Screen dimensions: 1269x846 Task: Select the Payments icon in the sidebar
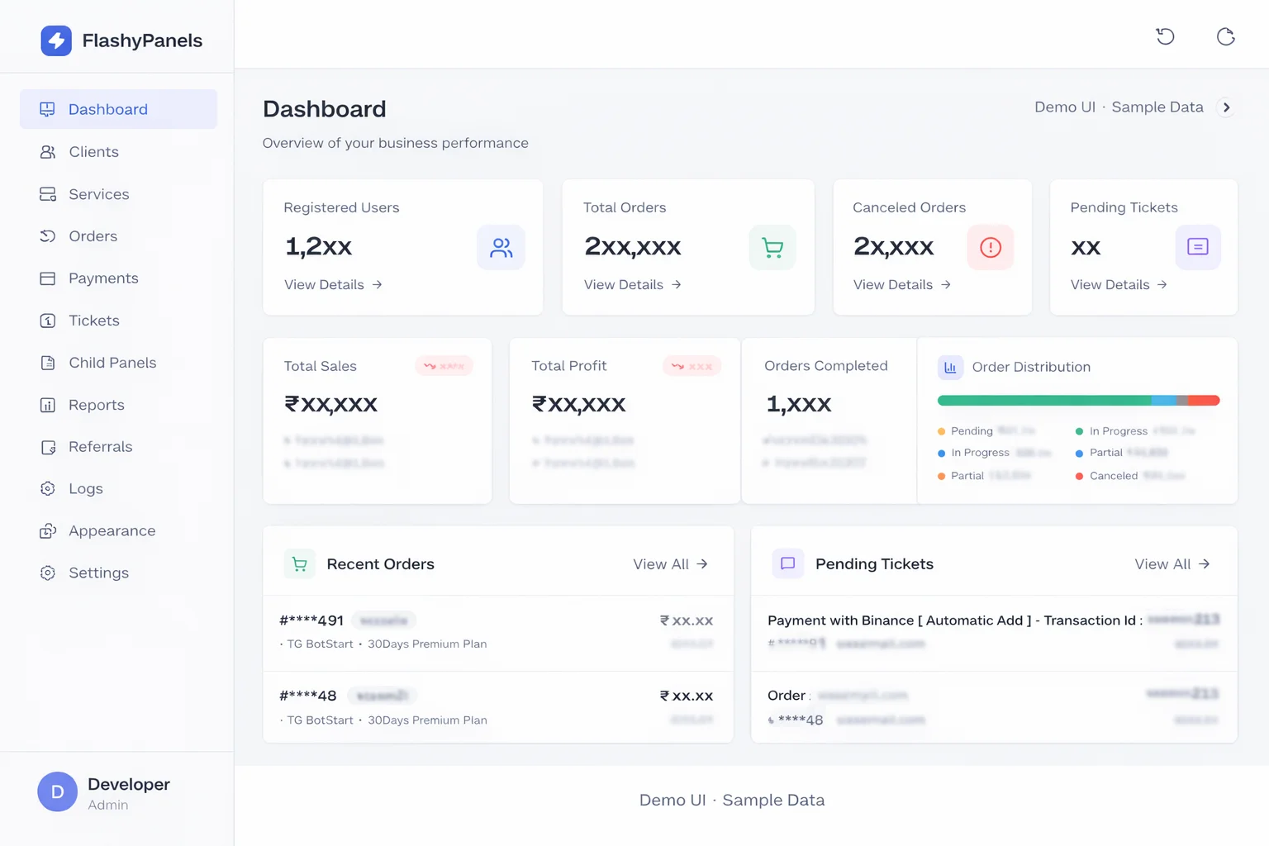(49, 278)
